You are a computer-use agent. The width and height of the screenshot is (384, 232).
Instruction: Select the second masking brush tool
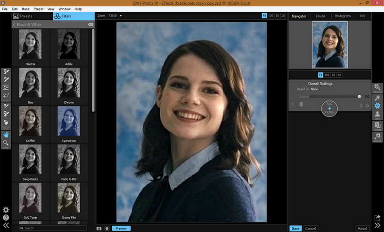pyautogui.click(x=6, y=79)
